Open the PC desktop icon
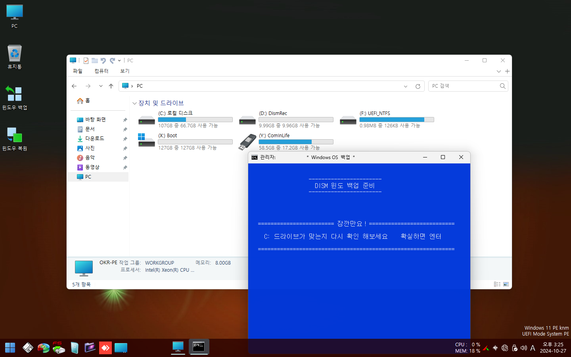Viewport: 571px width, 357px height. point(15,17)
